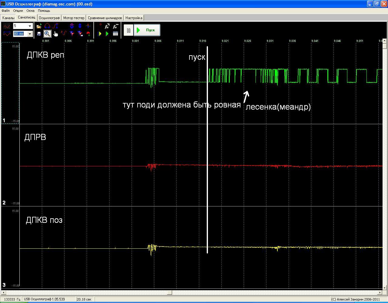Toggle the pause button beside Пуск
This screenshot has width=388, height=303.
[129, 30]
